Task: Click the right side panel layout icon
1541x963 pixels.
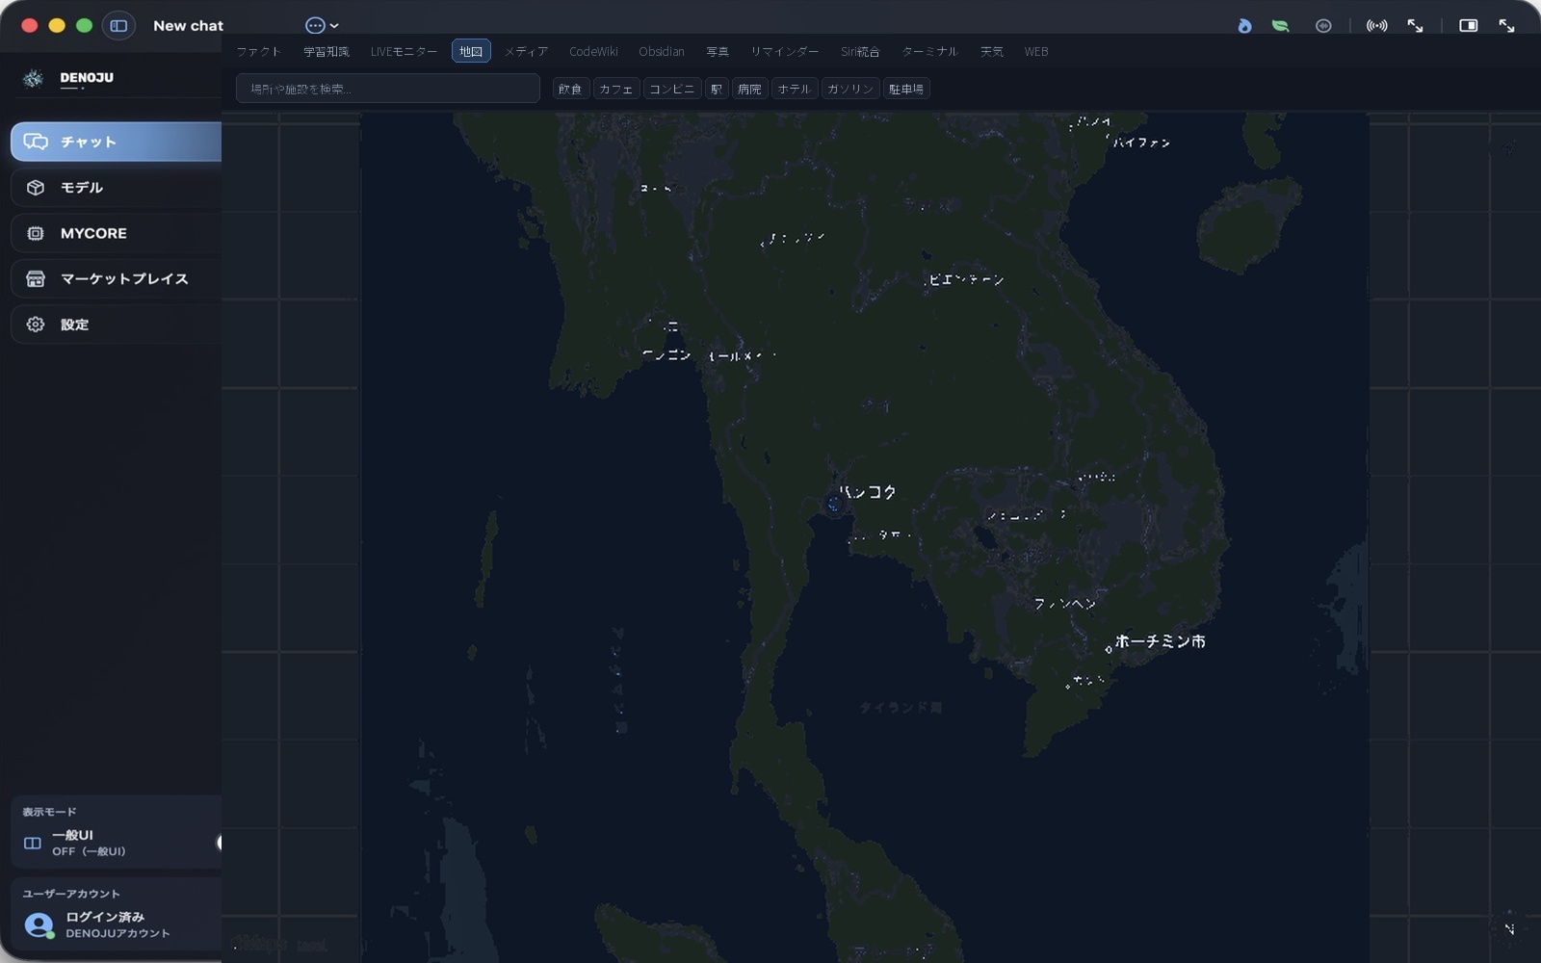Action: (1468, 26)
